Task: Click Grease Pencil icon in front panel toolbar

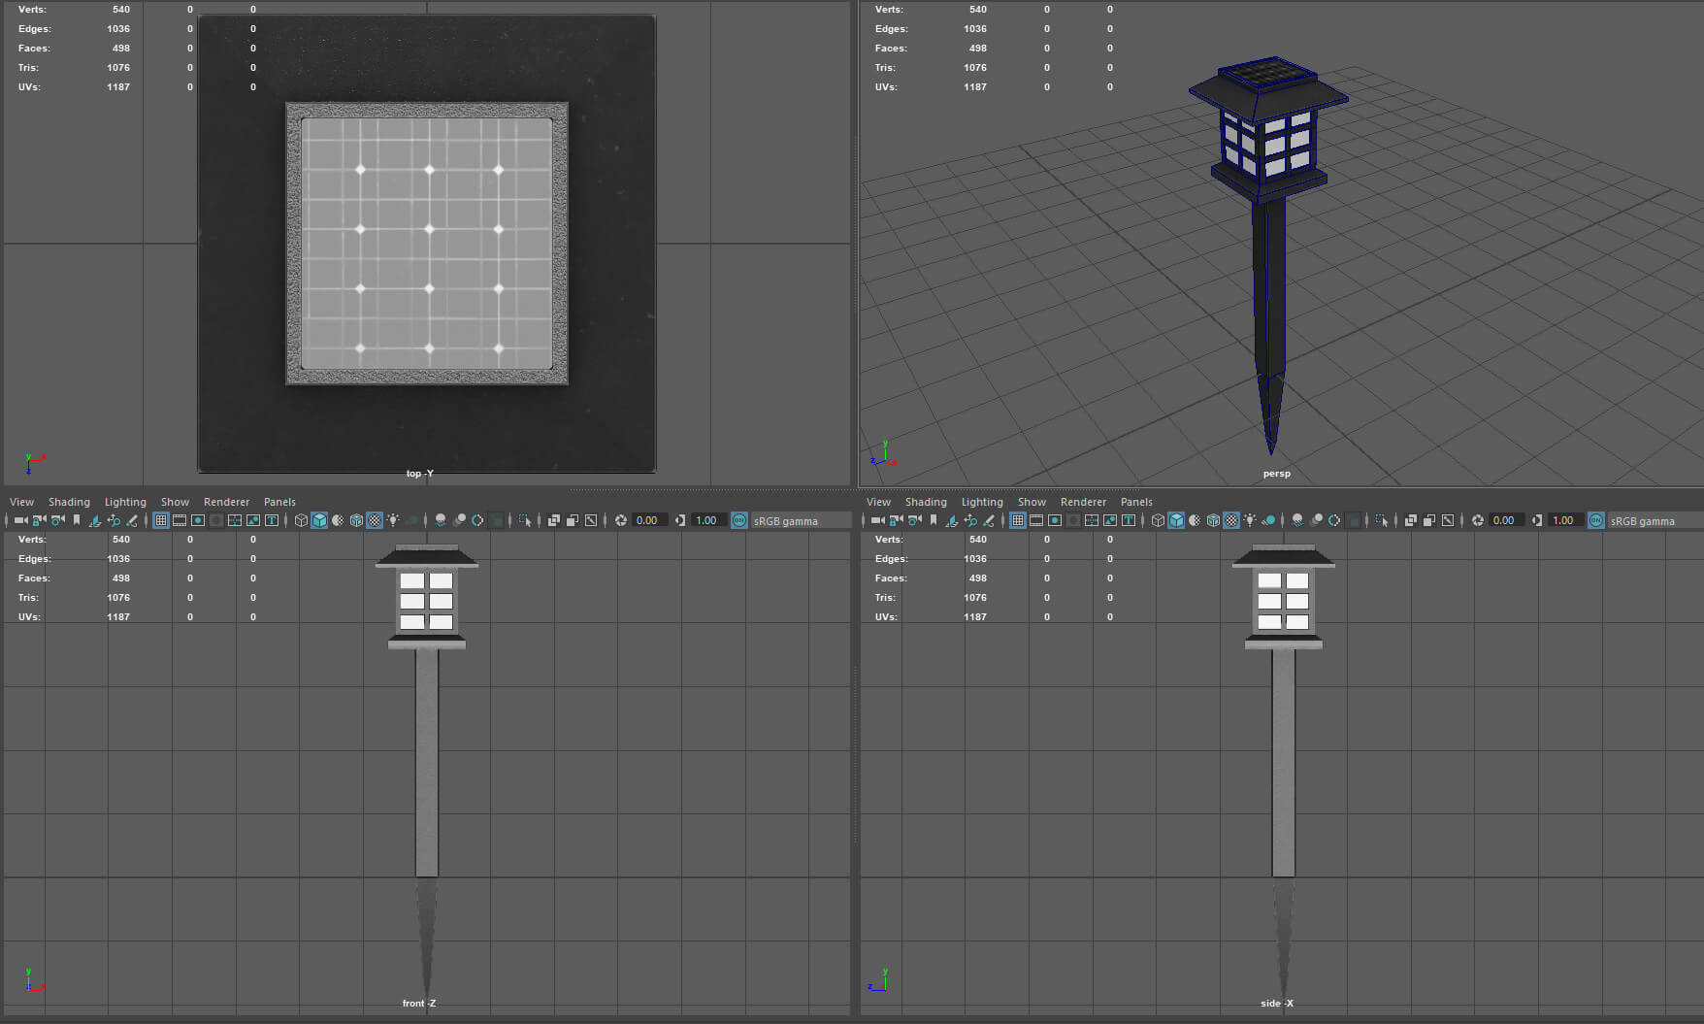Action: (x=132, y=520)
